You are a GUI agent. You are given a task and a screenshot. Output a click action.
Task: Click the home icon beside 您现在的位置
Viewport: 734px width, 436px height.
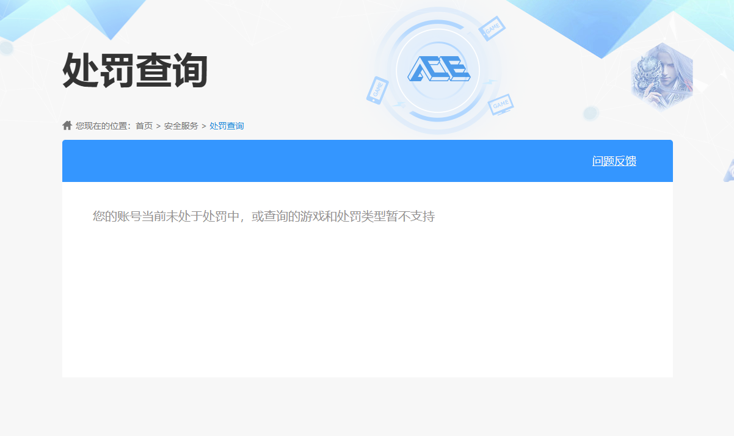click(x=67, y=125)
